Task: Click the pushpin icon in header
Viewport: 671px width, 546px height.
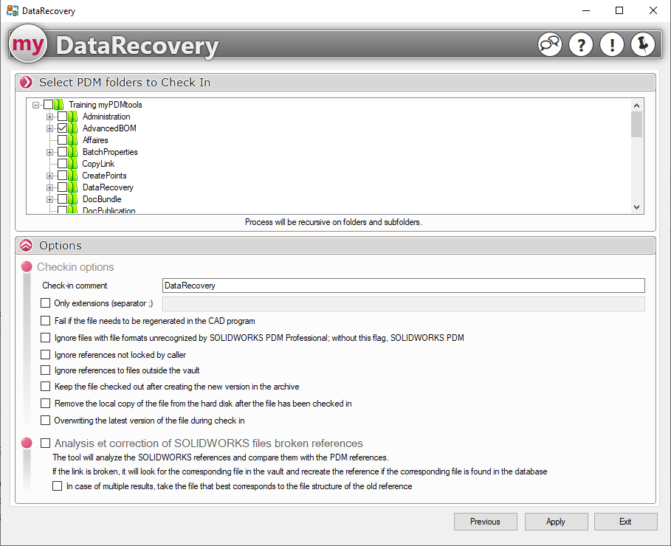Action: [643, 45]
